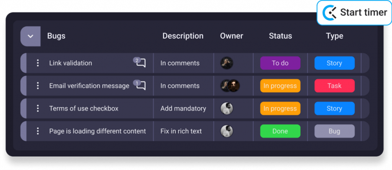392x170 pixels.
Task: Open comments on Link validation row
Action: pyautogui.click(x=140, y=63)
